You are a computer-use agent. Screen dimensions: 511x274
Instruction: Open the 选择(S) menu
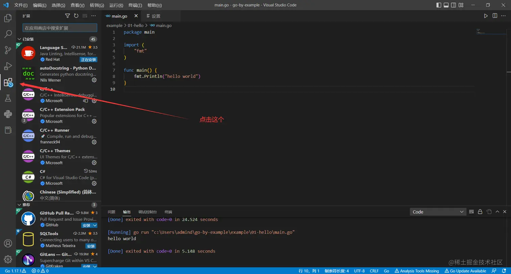click(x=58, y=5)
